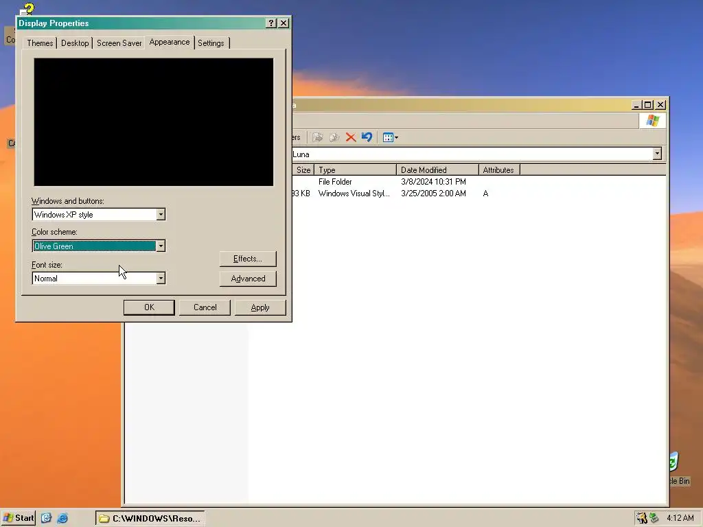Click the Luna address bar field
The height and width of the screenshot is (527, 703).
pyautogui.click(x=472, y=154)
